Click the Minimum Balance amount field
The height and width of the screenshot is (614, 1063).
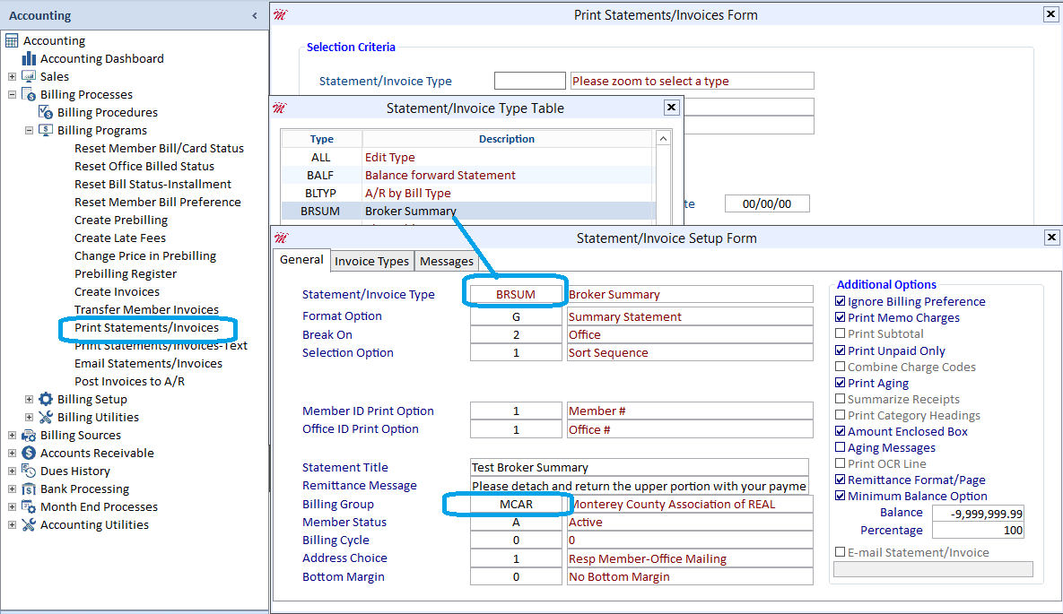(x=979, y=514)
